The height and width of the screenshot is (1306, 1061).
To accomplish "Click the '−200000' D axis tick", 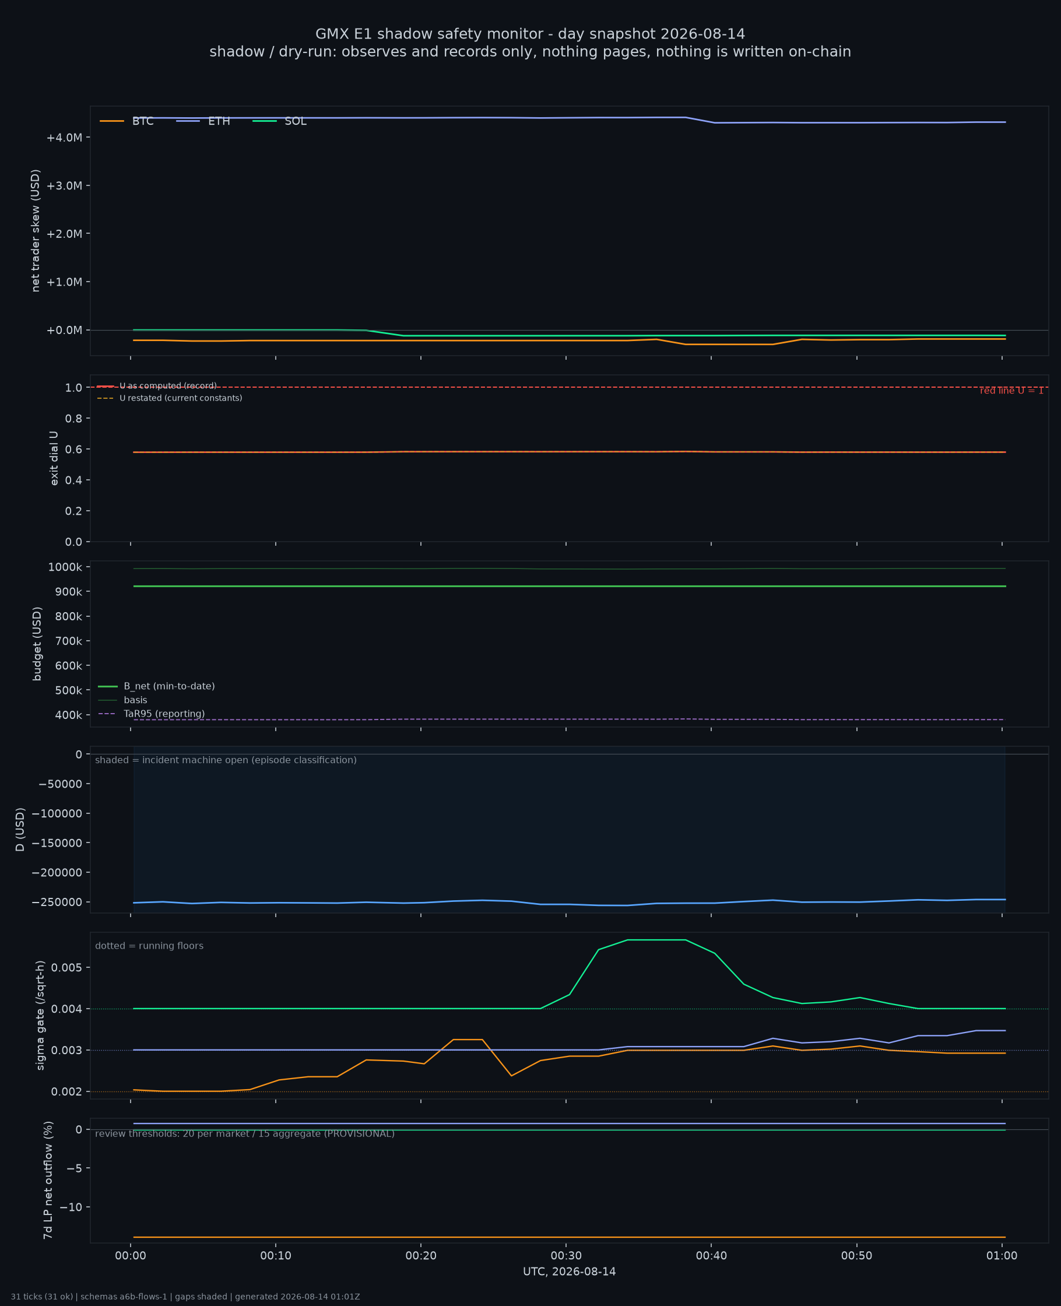I will (57, 873).
